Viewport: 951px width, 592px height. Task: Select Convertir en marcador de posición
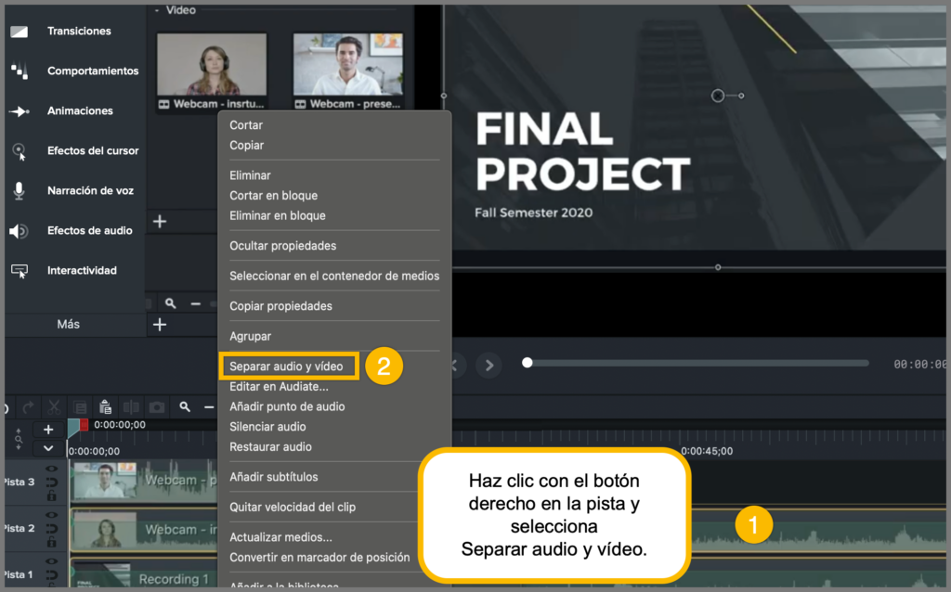[319, 558]
